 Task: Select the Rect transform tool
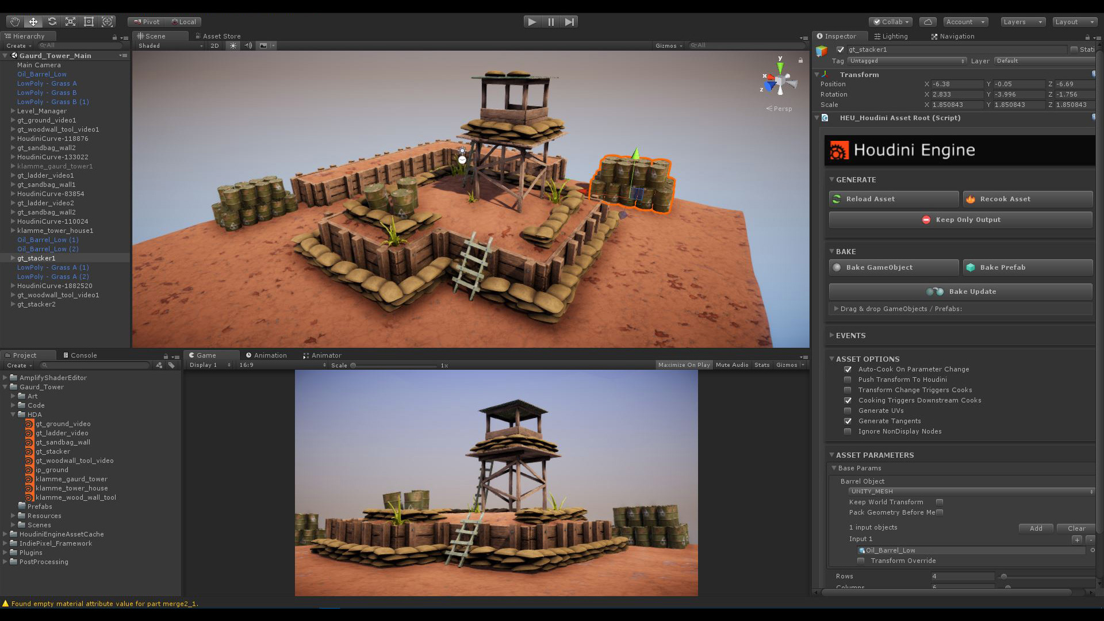[89, 21]
